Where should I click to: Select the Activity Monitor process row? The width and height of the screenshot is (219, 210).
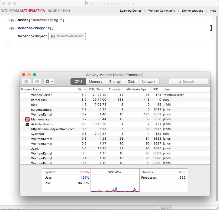click(x=115, y=124)
